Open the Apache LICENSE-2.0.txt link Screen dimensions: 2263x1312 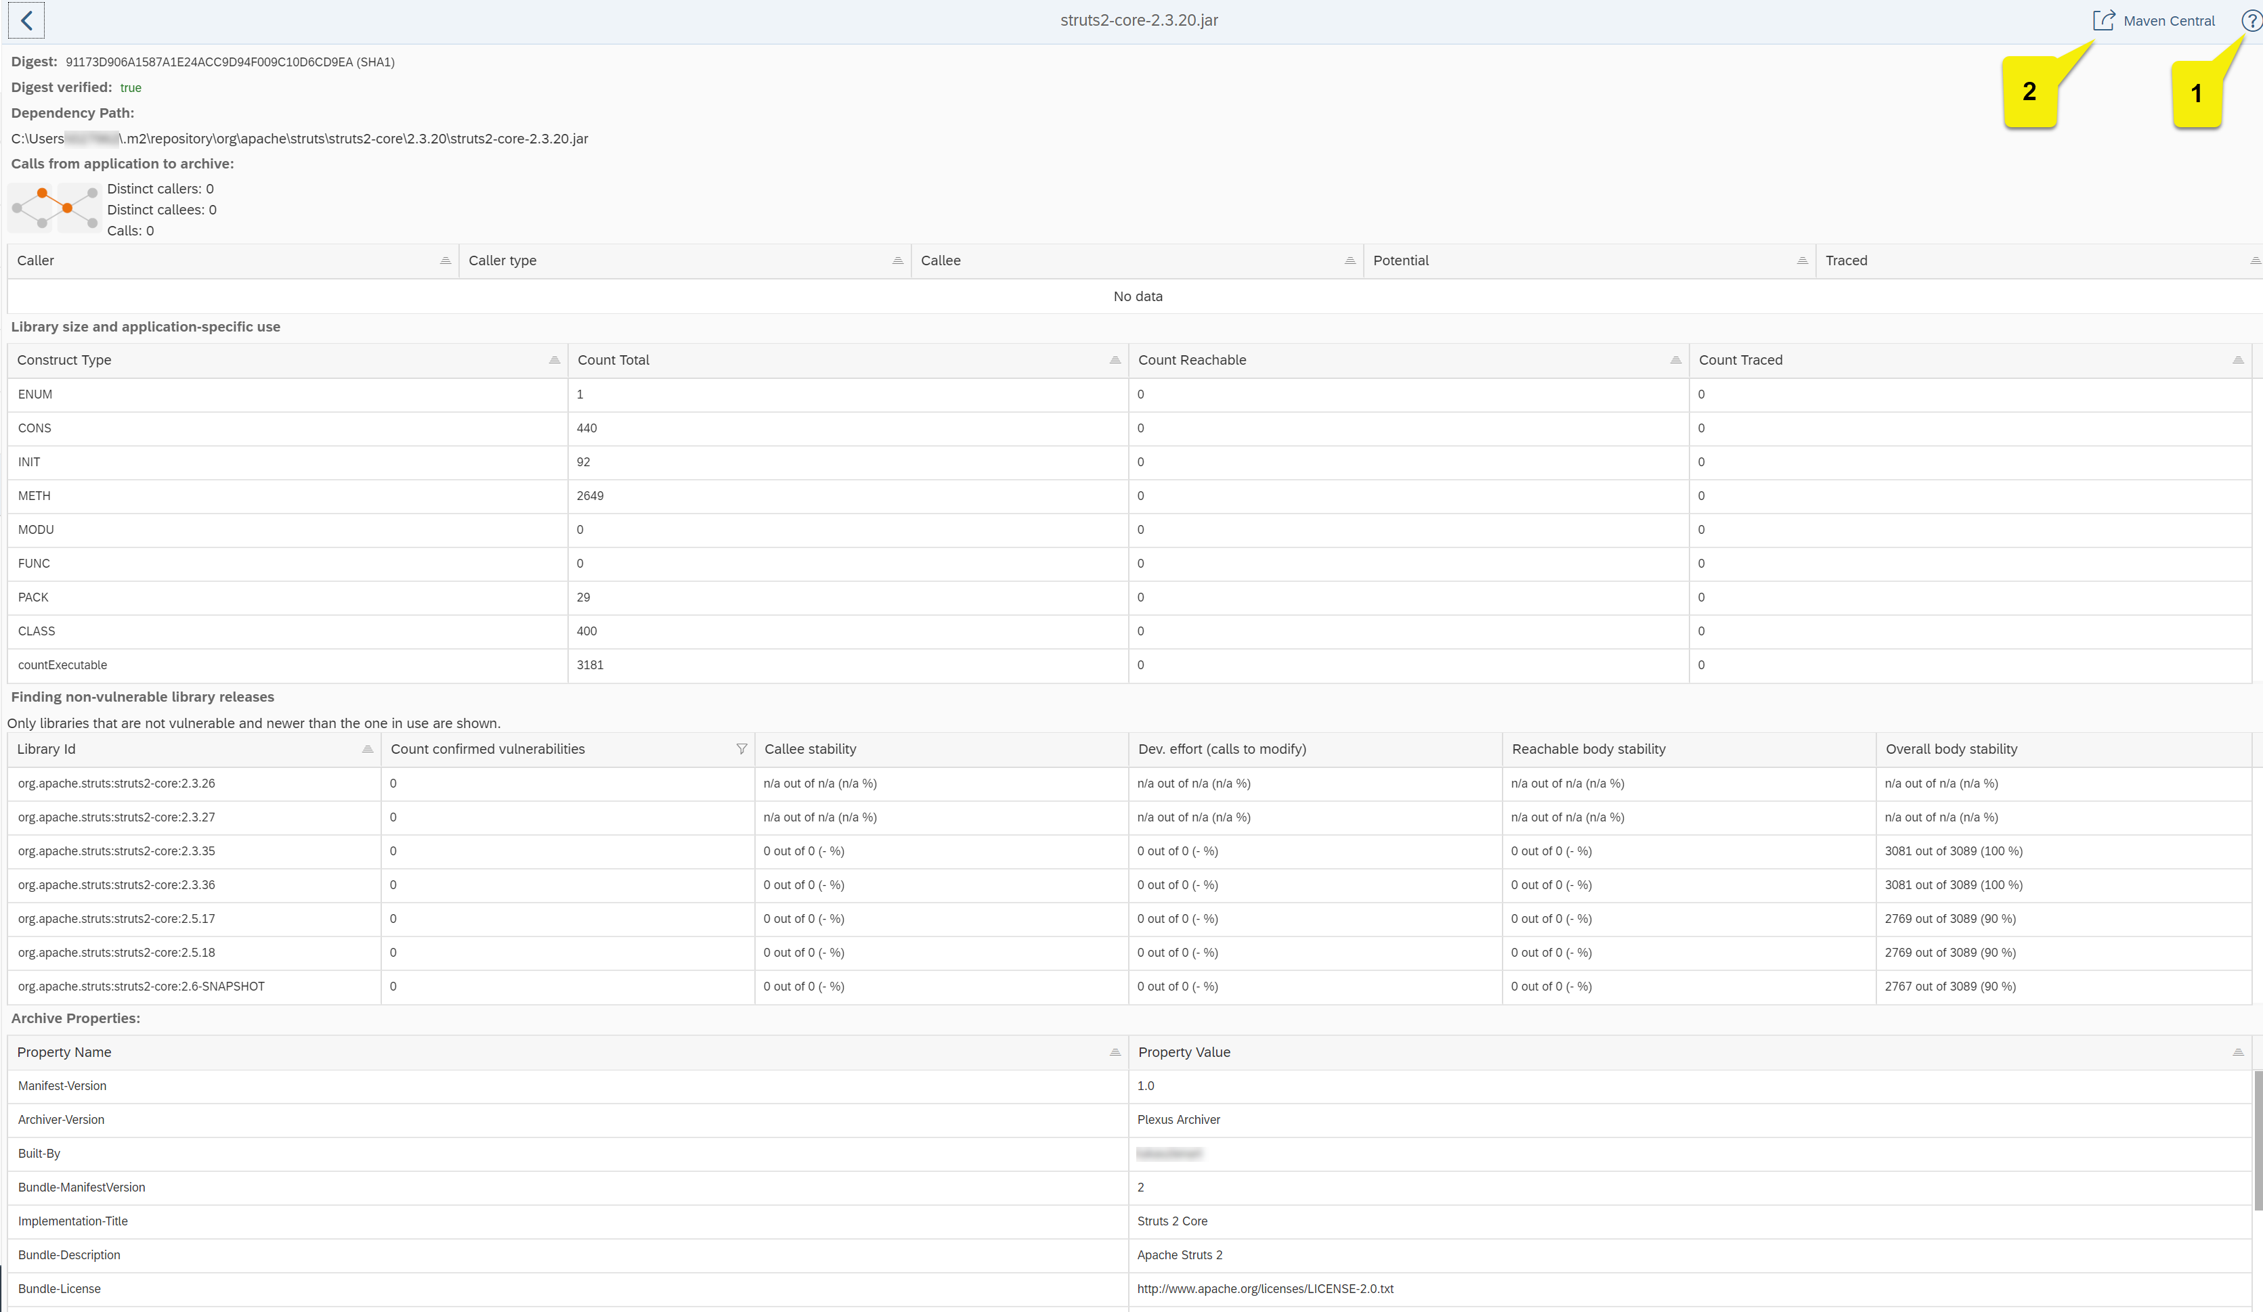point(1264,1289)
